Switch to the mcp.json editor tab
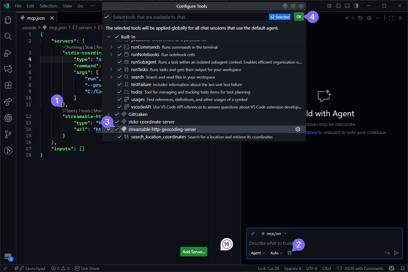Screen dimensions: 408x272 pyautogui.click(x=37, y=18)
